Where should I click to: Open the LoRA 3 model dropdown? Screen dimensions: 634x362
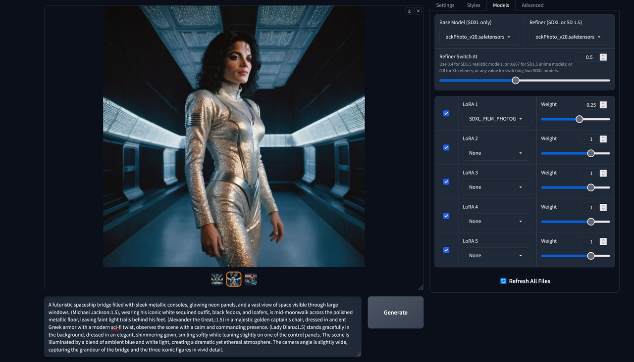coord(497,187)
